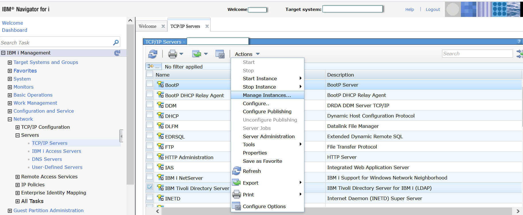The image size is (523, 215).
Task: Click the Target system input field
Action: [x=352, y=9]
